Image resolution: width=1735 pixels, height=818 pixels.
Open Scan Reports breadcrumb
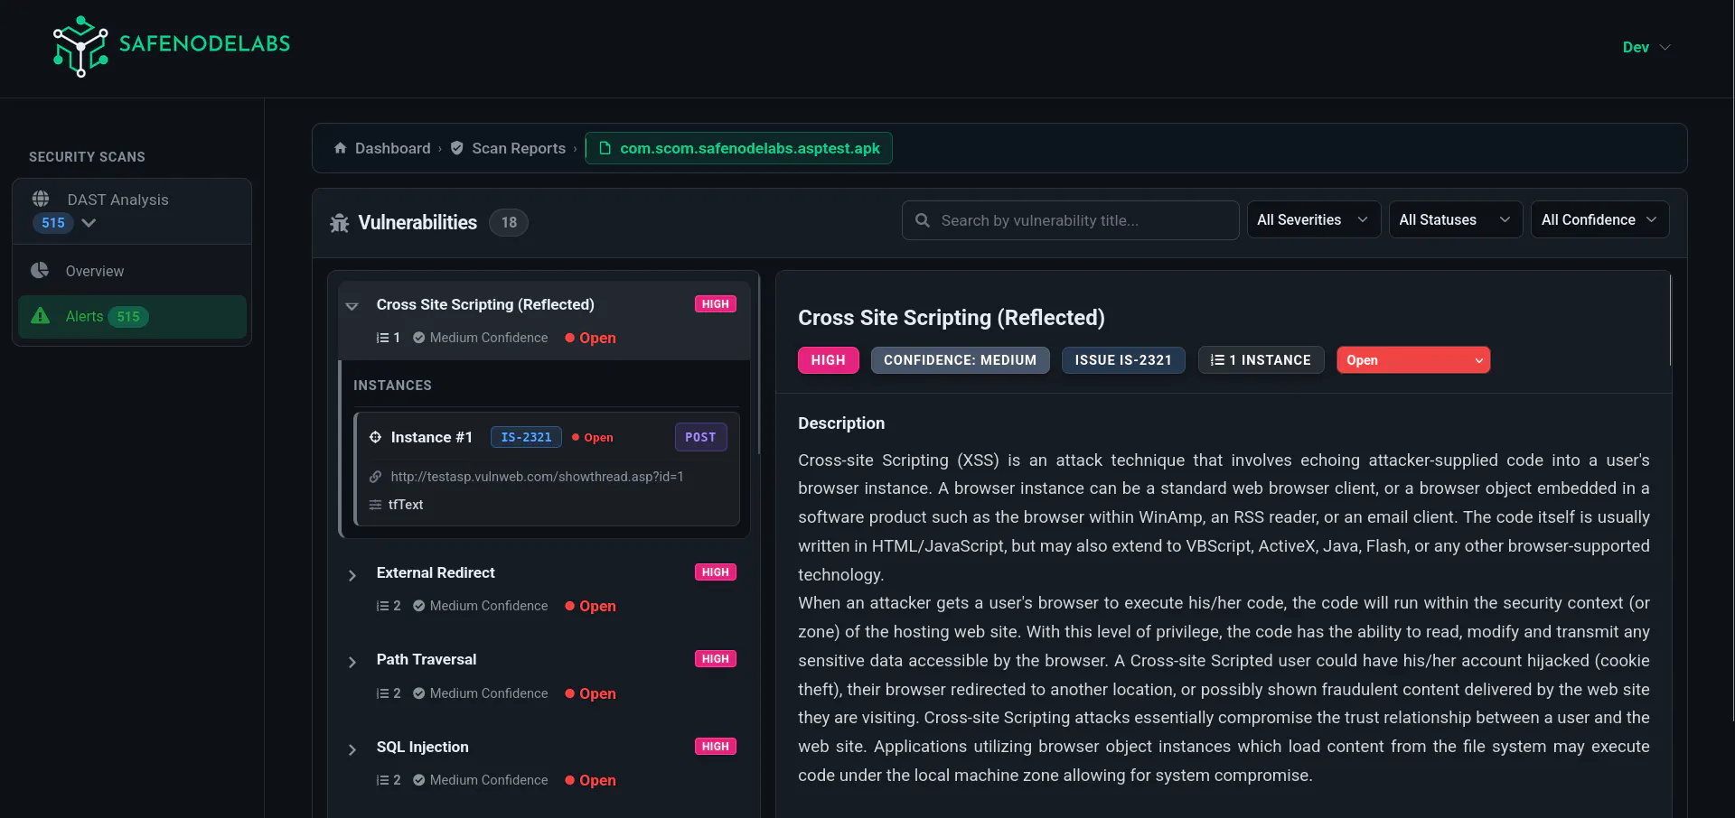519,148
